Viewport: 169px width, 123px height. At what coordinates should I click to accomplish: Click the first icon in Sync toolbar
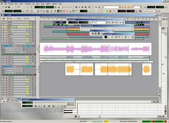tap(93, 34)
